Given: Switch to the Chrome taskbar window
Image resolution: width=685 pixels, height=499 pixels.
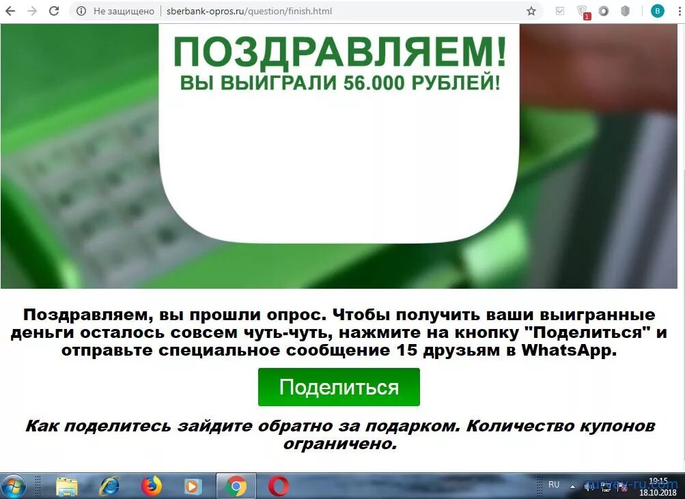Looking at the screenshot, I should [236, 486].
